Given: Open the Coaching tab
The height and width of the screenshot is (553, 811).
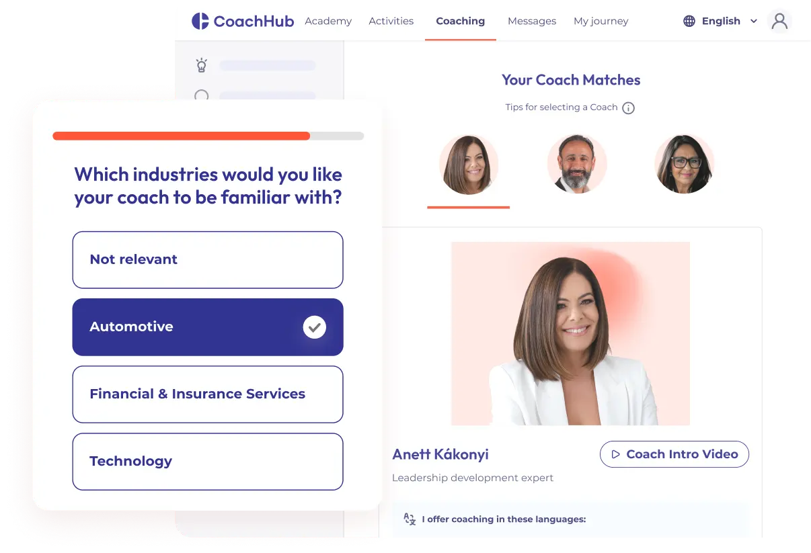Looking at the screenshot, I should [x=461, y=22].
